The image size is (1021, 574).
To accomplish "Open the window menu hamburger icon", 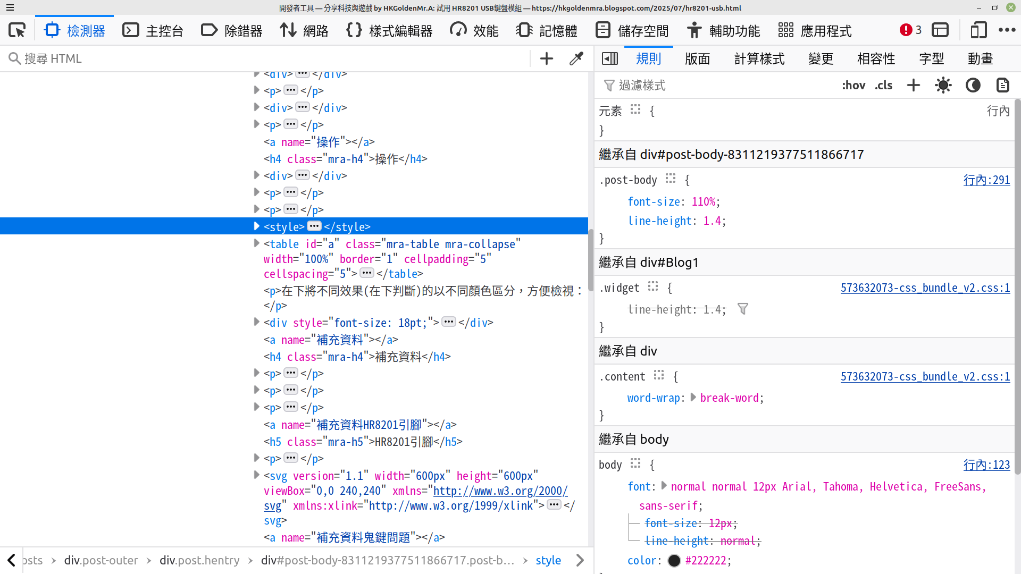I will (10, 8).
